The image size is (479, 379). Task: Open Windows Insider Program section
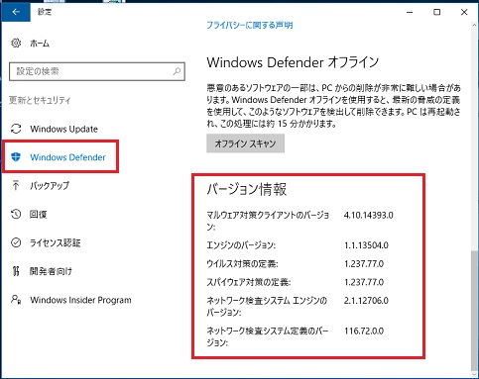point(80,300)
